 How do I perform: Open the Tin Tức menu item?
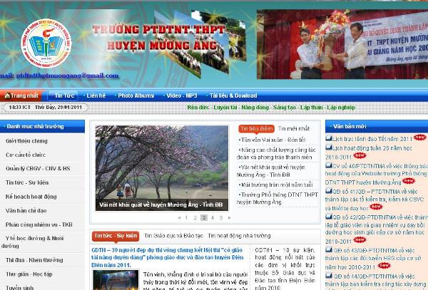(63, 95)
